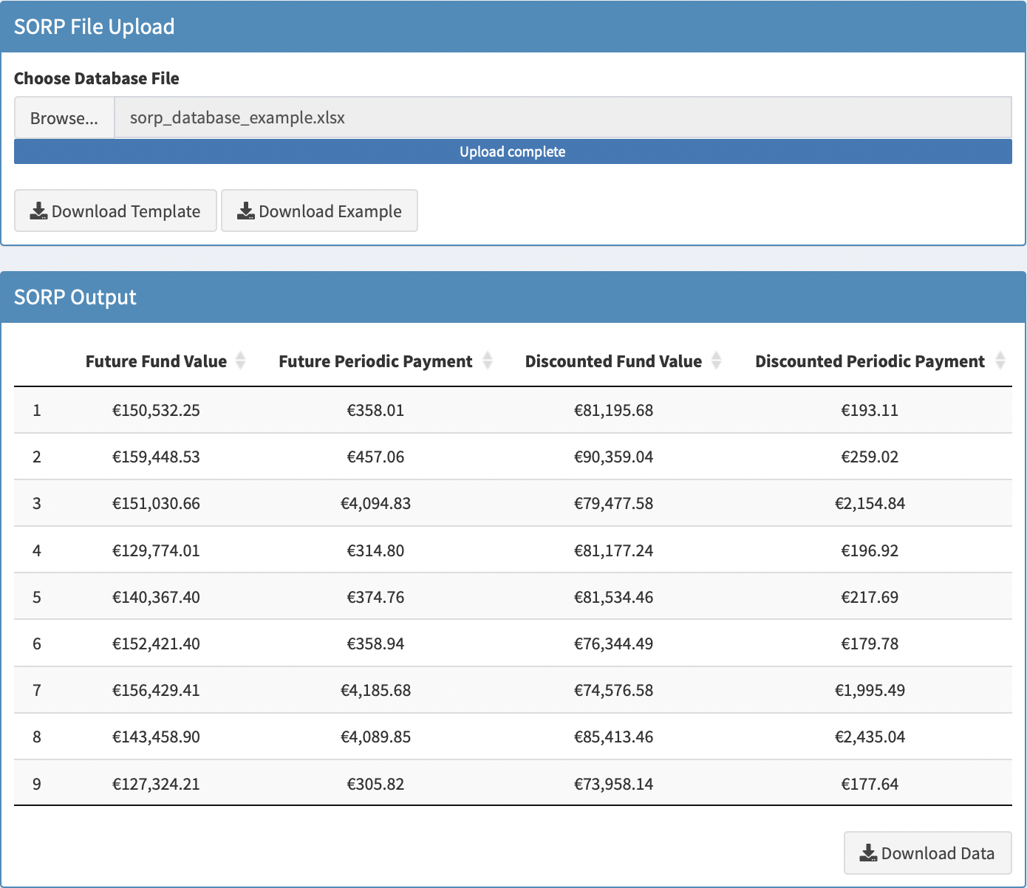Click the Browse... file chooser button
The width and height of the screenshot is (1027, 888).
click(64, 118)
